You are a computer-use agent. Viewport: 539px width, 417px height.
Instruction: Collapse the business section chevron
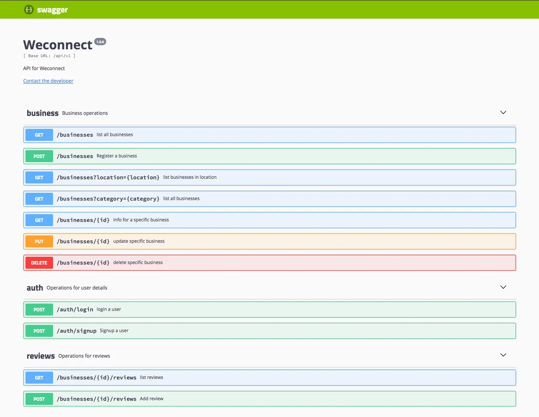click(x=503, y=112)
